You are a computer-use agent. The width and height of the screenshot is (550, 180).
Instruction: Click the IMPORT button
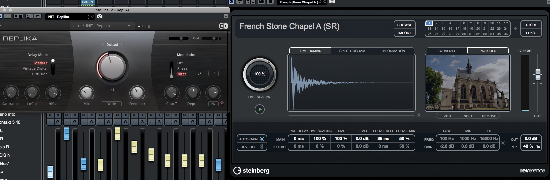tap(404, 33)
